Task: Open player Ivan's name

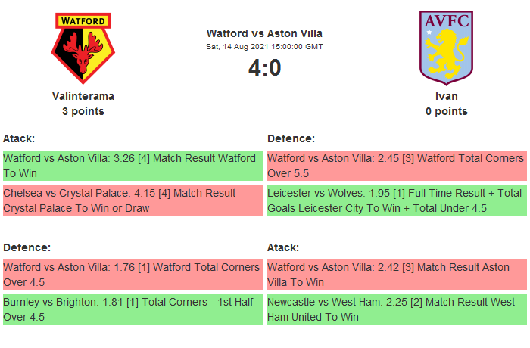Action: tap(446, 96)
